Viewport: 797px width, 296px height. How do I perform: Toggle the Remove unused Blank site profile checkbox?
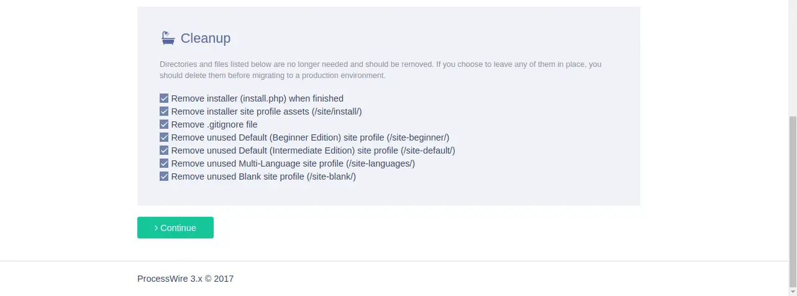pos(164,176)
